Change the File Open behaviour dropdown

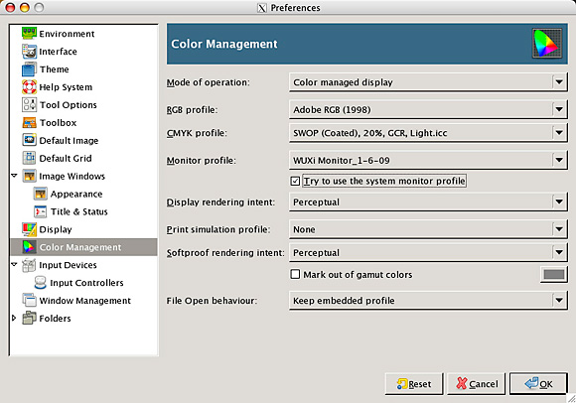428,301
